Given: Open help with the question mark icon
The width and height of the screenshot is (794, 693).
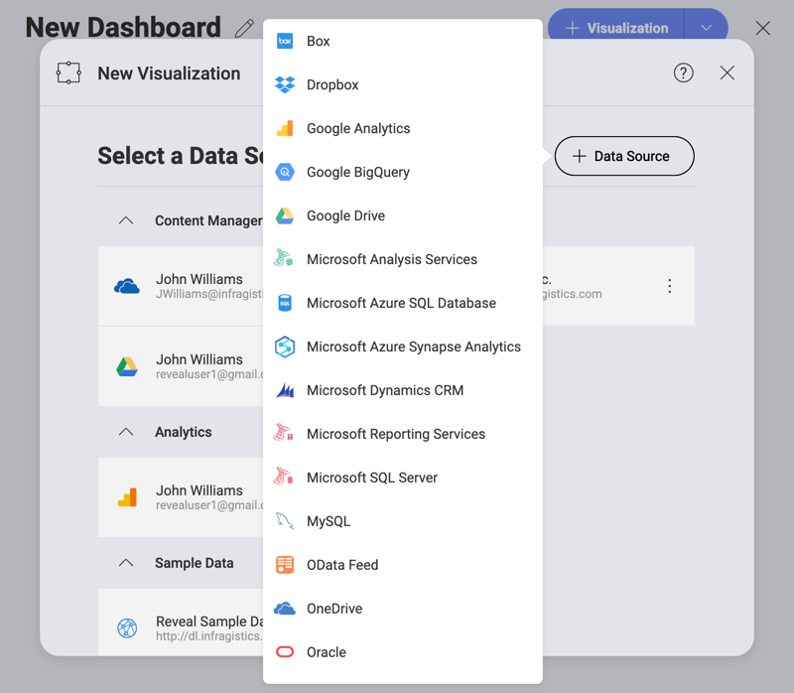Looking at the screenshot, I should click(683, 72).
